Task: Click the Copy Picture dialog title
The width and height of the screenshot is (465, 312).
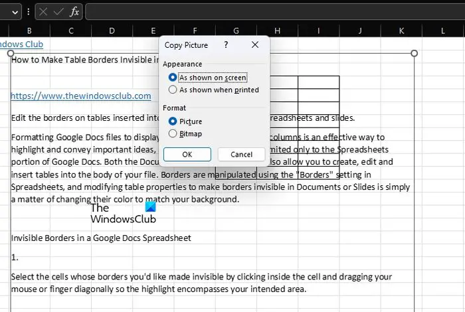Action: pyautogui.click(x=186, y=45)
